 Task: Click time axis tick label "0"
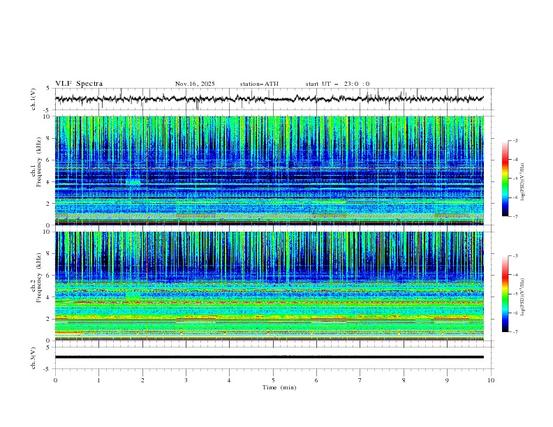coord(55,380)
